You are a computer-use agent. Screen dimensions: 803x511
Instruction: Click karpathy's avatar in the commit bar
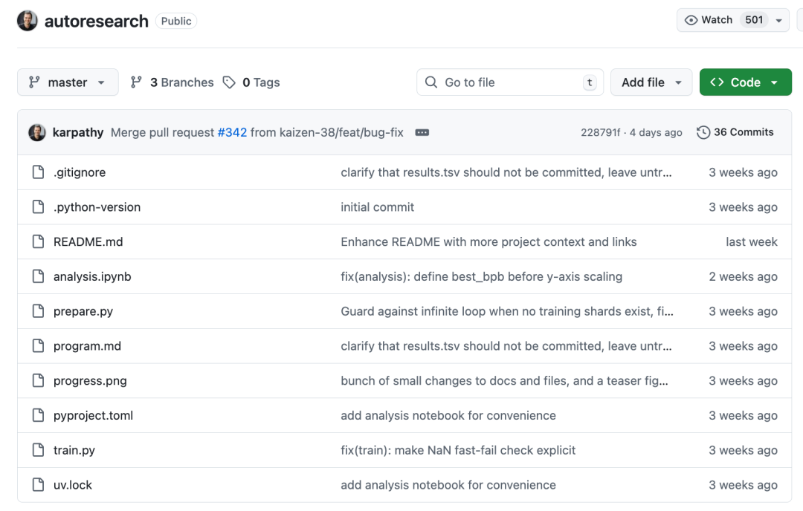tap(37, 132)
